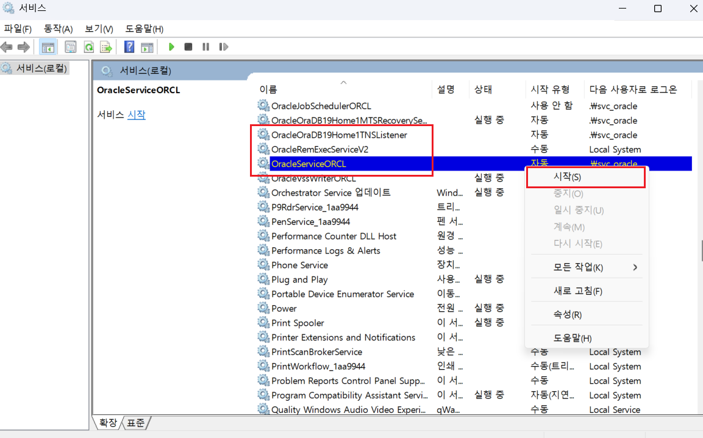This screenshot has height=438, width=703.
Task: Open the 동작(A) menu
Action: point(59,29)
